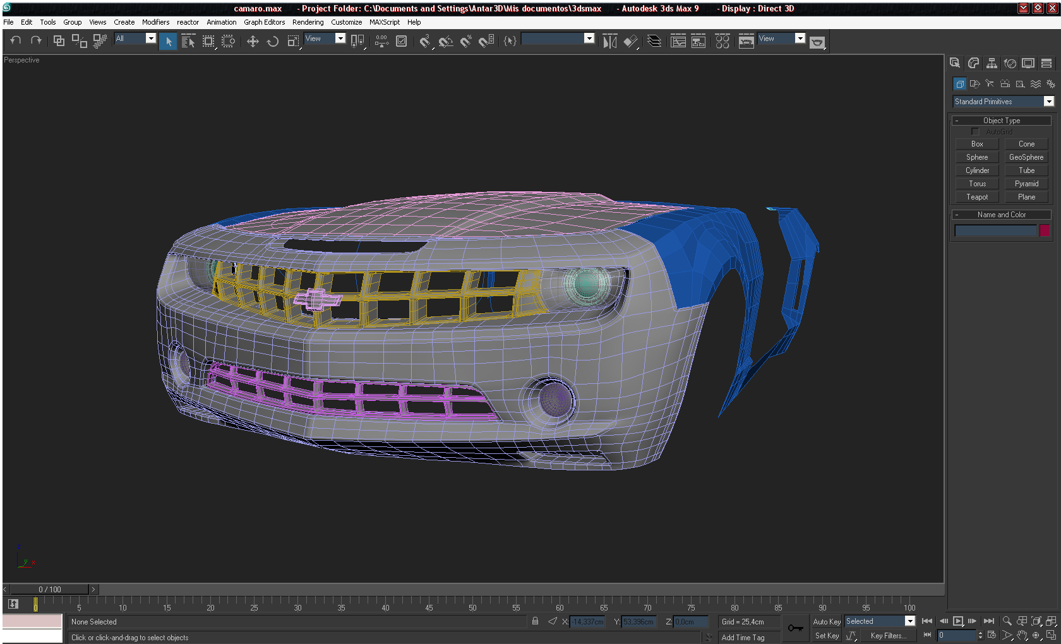Click the GeoSphere primitive button
This screenshot has height=644, width=1061.
1026,157
